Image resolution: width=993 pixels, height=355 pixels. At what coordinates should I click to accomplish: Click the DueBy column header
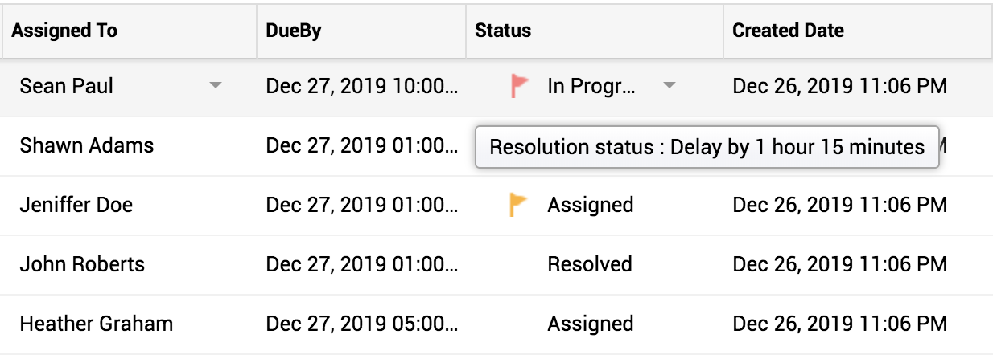pos(292,31)
